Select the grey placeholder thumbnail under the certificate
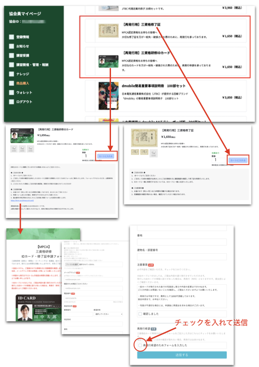Image resolution: width=259 pixels, height=367 pixels. [x=154, y=153]
